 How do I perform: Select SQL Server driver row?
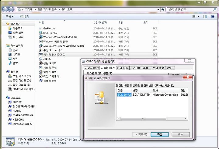152,95
